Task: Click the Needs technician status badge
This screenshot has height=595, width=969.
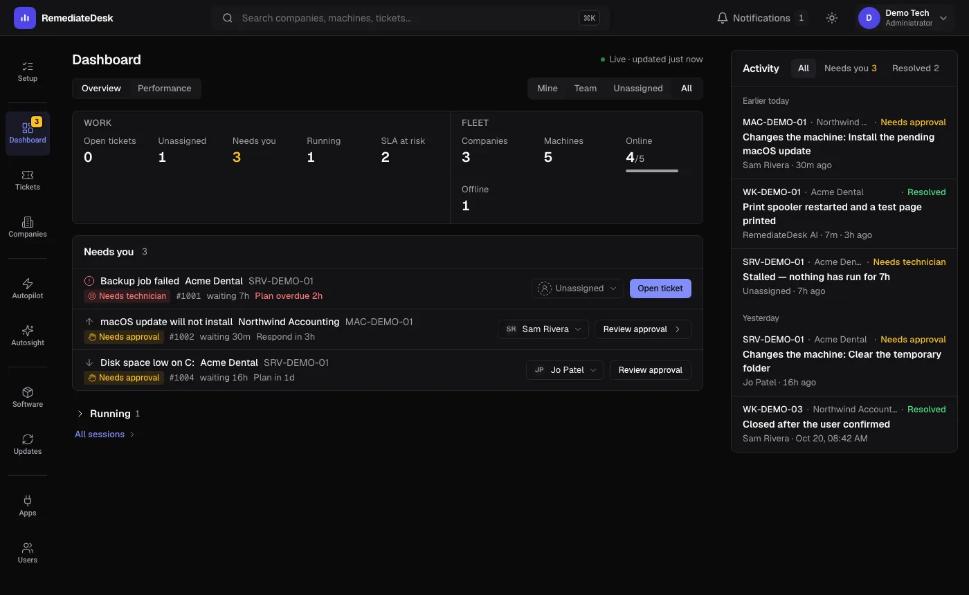Action: 127,296
